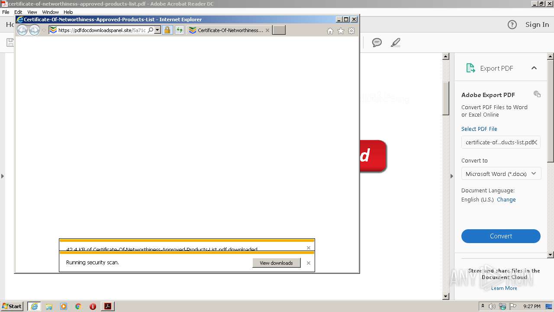This screenshot has width=554, height=312.
Task: Click tools pane scrollbar up arrow
Action: 551,56
